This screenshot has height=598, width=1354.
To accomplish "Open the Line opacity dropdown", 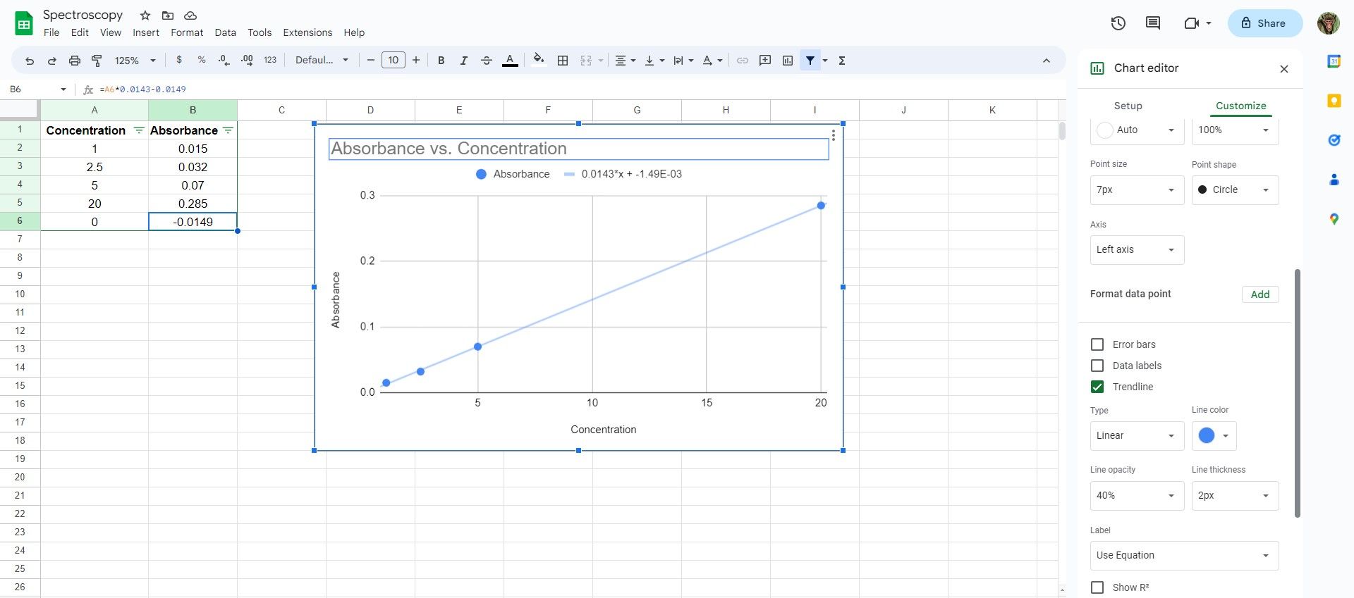I will [1137, 496].
